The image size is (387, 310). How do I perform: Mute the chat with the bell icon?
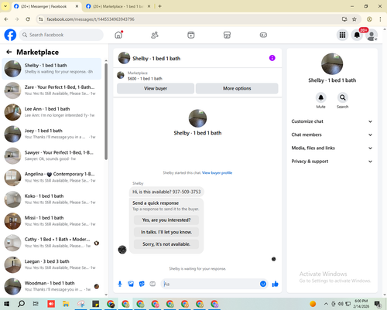320,97
